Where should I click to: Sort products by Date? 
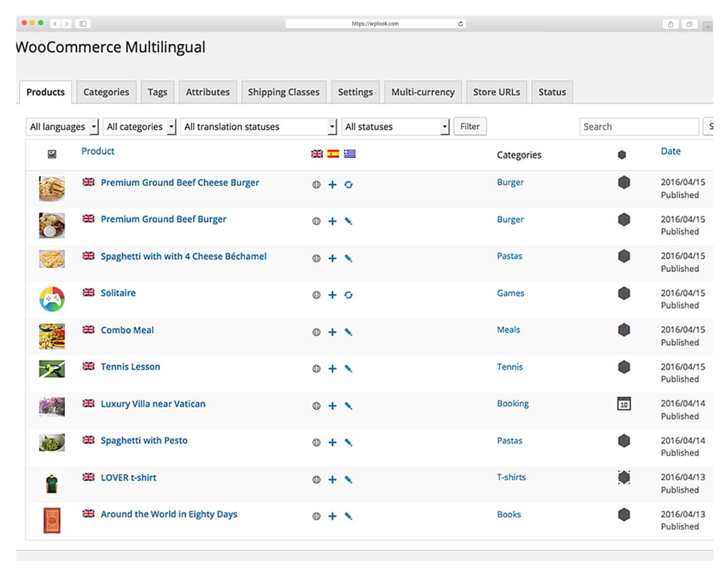tap(670, 151)
